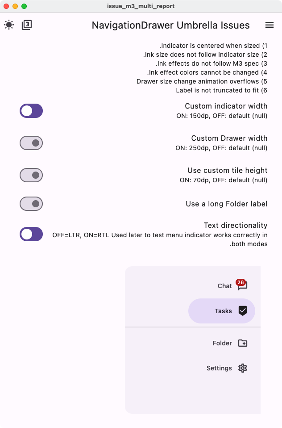The image size is (282, 428).
Task: Click the Settings drawer destination
Action: [219, 368]
